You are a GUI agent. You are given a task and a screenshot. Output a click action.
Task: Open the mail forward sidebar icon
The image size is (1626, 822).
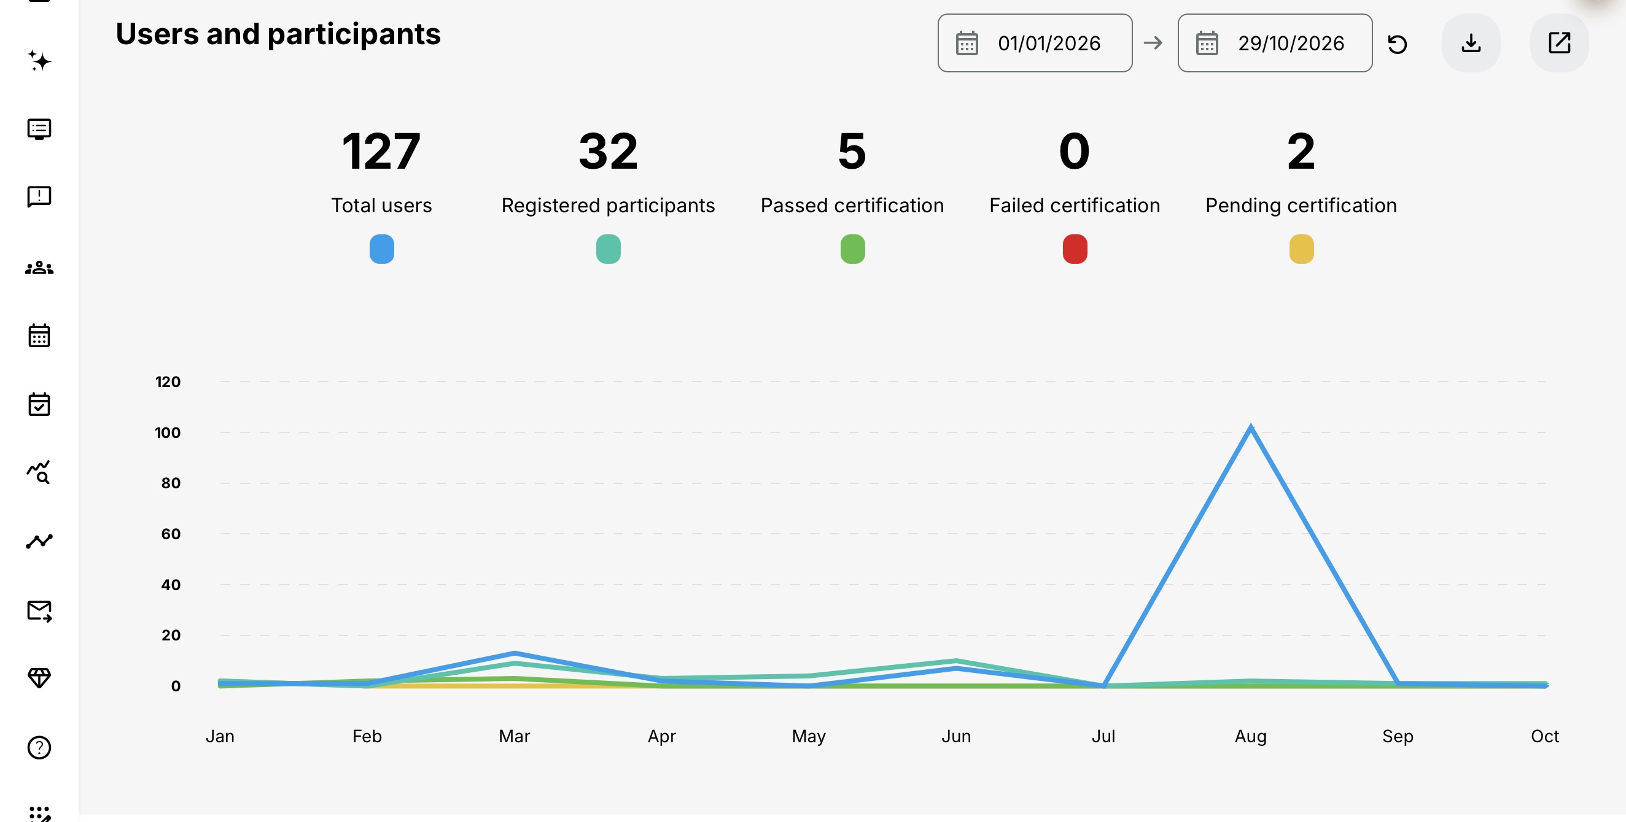(39, 611)
